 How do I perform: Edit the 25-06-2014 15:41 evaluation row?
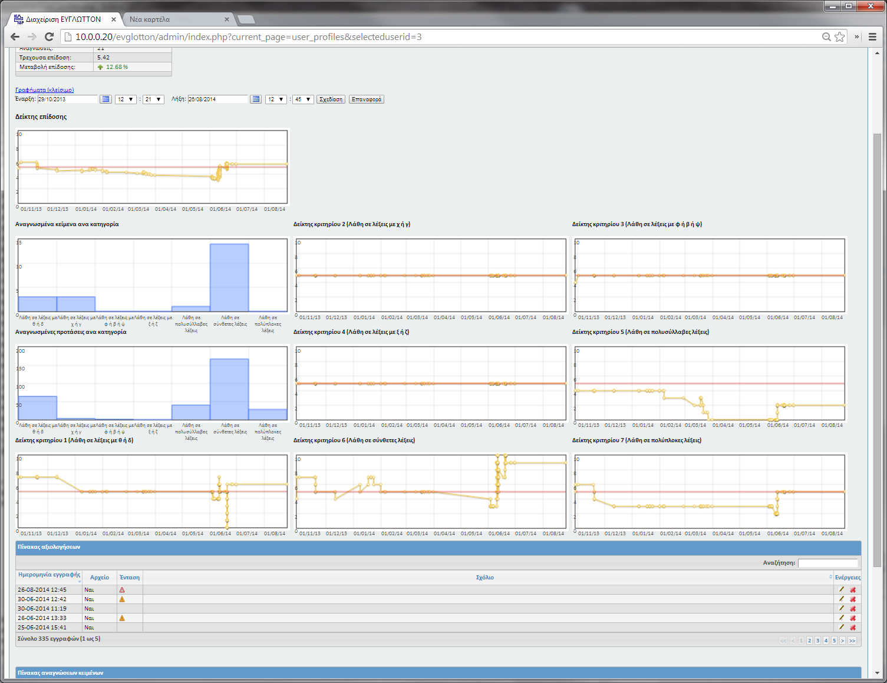(x=842, y=627)
